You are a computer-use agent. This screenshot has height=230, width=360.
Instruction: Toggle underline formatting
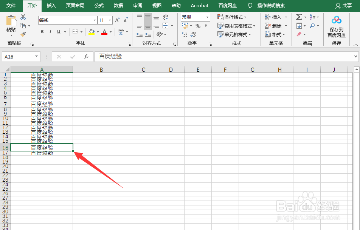click(59, 31)
